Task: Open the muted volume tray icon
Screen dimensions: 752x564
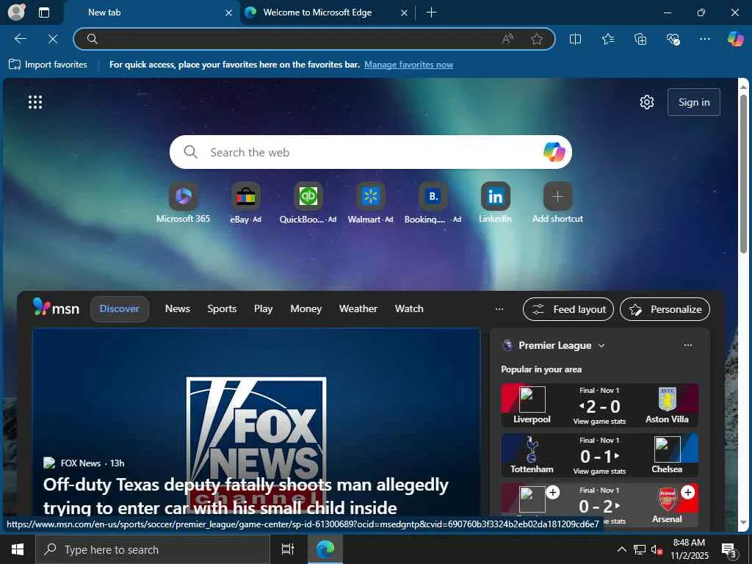Action: point(657,549)
